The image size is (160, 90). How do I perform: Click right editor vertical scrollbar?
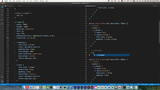(x=159, y=32)
